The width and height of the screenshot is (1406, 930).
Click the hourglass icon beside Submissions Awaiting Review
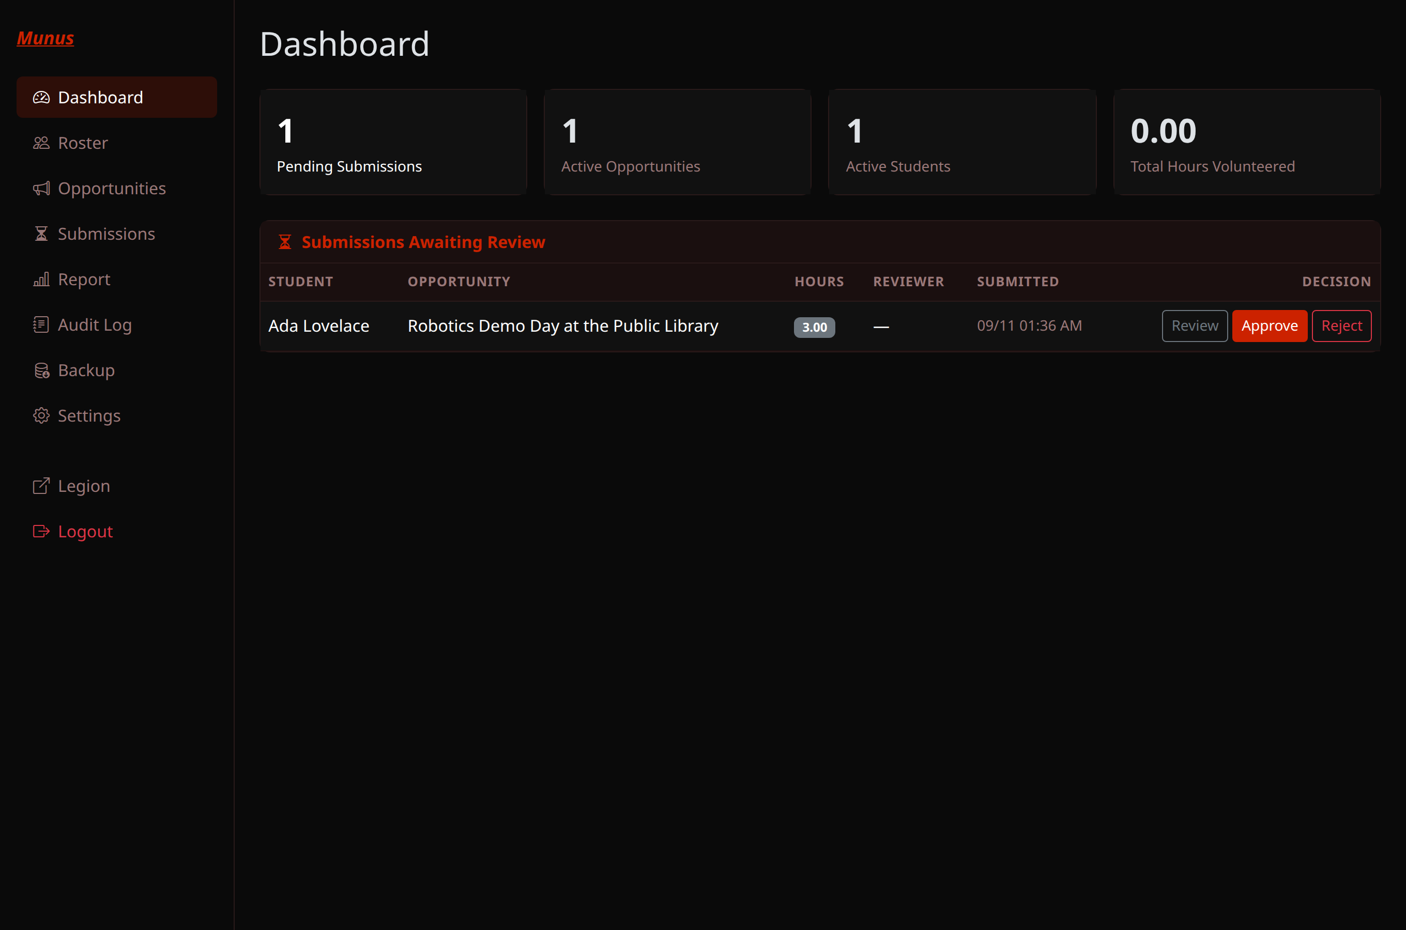285,242
